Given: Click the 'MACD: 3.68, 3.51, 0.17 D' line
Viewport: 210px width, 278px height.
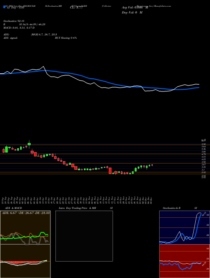Looking at the screenshot, I should tap(19, 28).
